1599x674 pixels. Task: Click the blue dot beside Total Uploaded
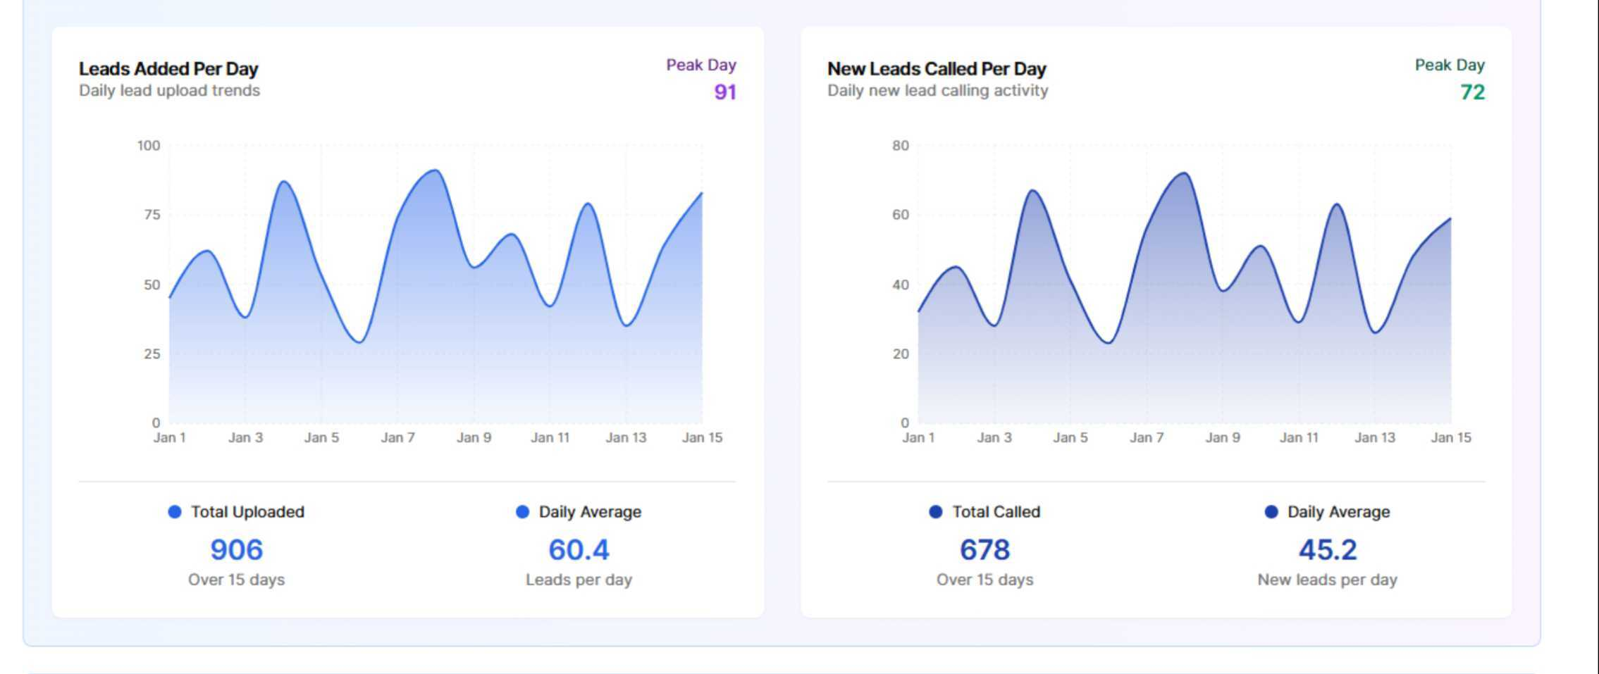pos(175,512)
